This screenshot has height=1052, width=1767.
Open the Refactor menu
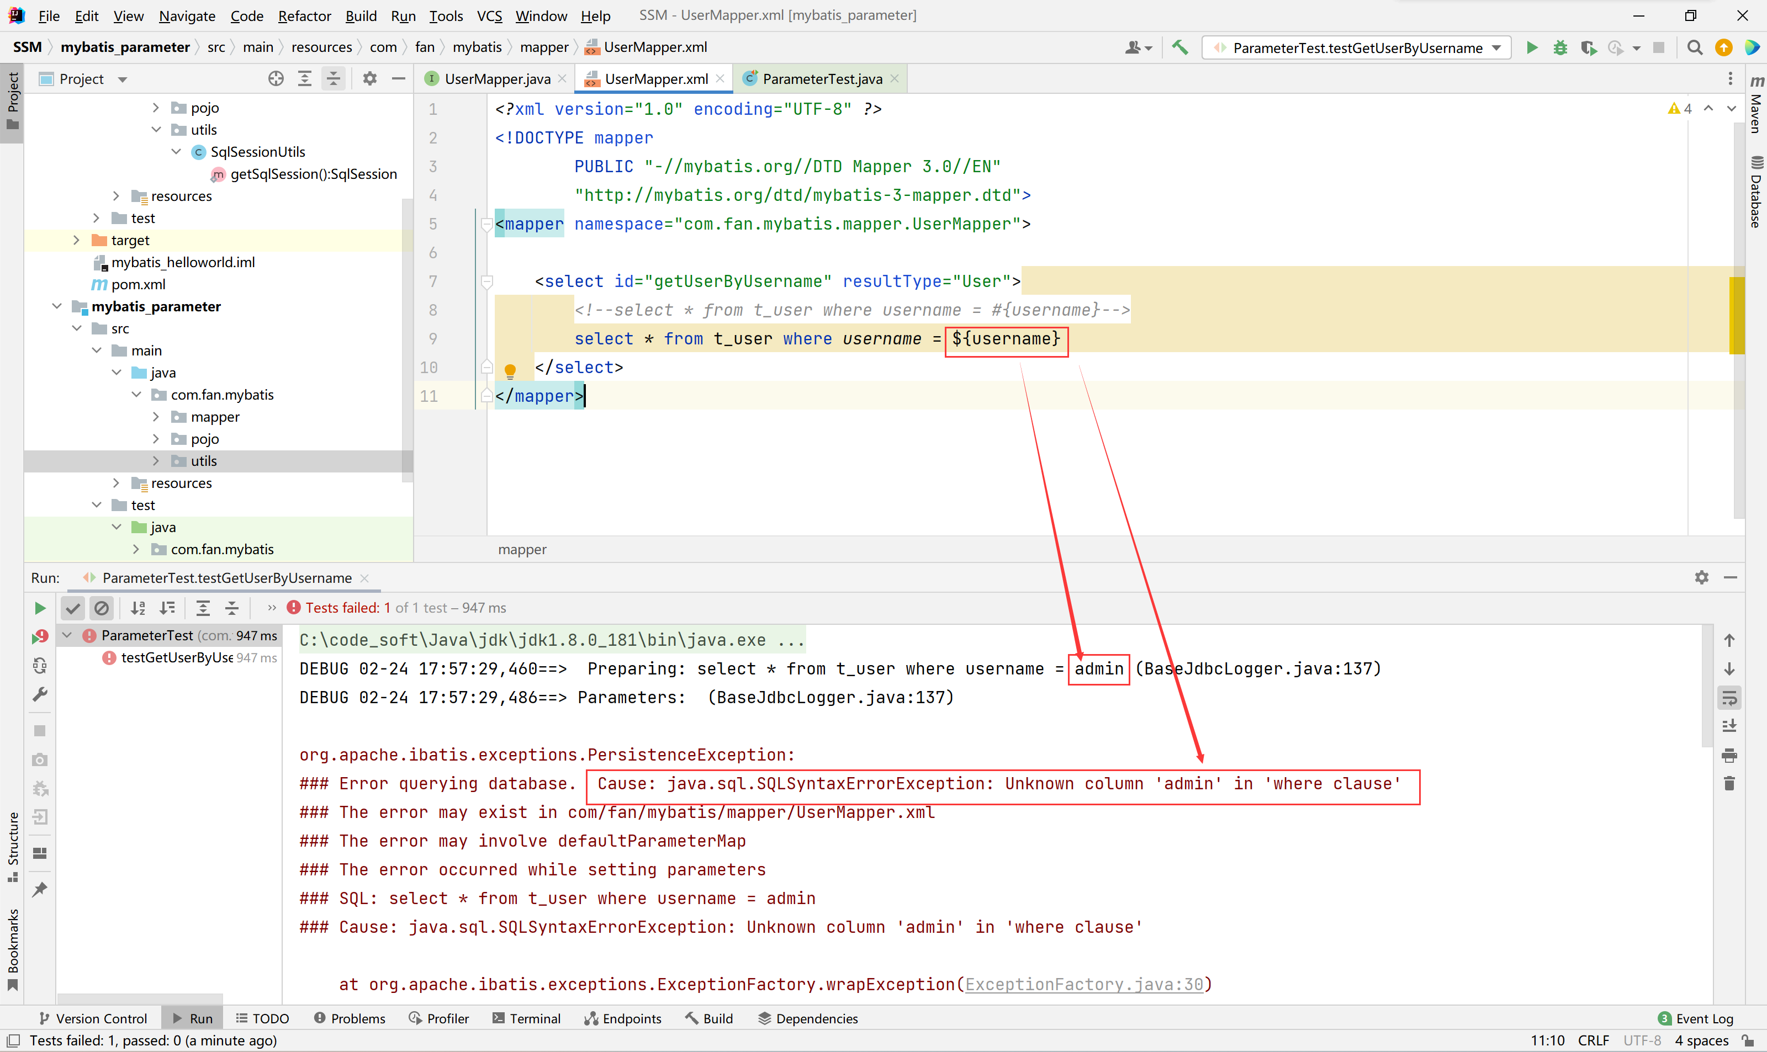[x=304, y=15]
